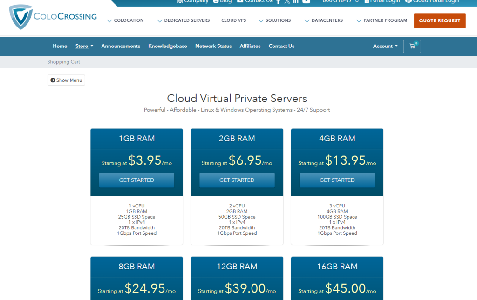Open the YouTube social icon

tap(306, 1)
